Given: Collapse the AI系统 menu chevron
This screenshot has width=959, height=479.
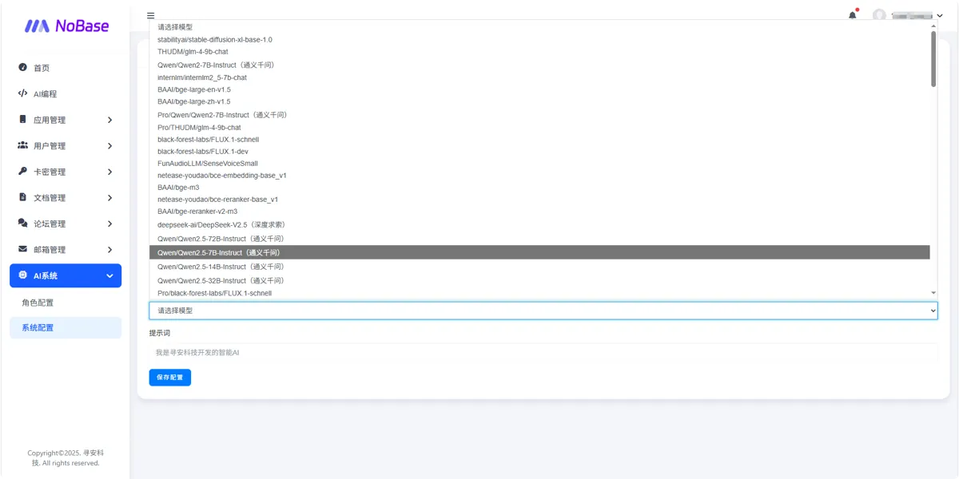Looking at the screenshot, I should 109,275.
